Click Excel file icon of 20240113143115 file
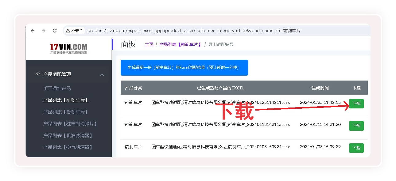The image size is (396, 181). (153, 125)
